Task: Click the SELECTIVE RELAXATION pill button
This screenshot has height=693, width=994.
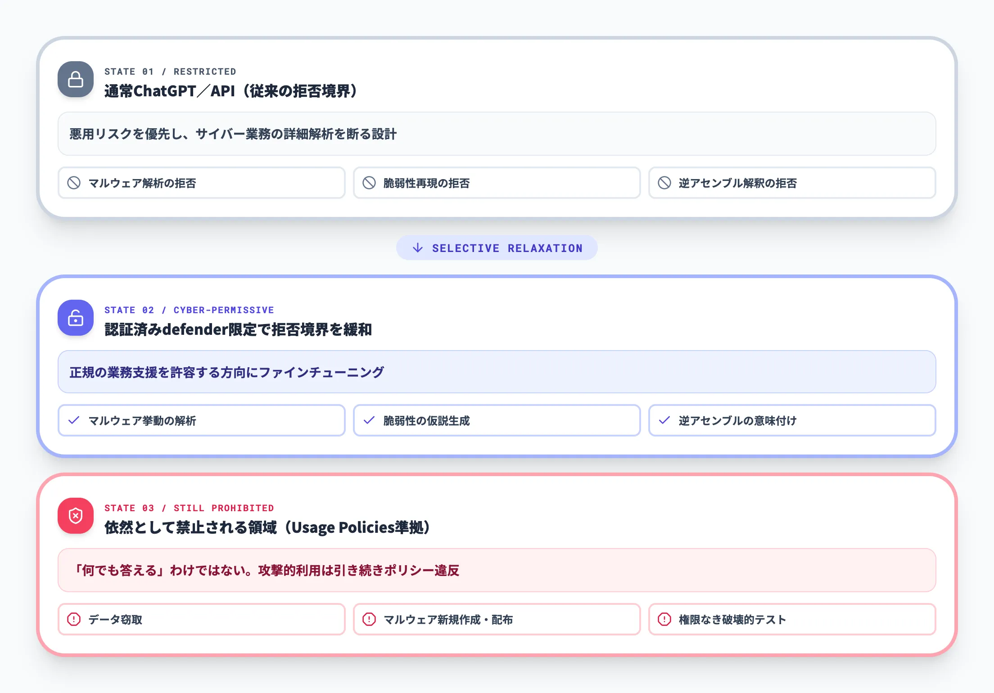Action: pos(497,247)
